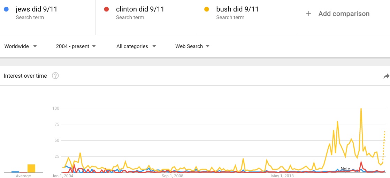Viewport: 390px width, 178px height.
Task: Click the red dot beside clinton term
Action: point(107,9)
